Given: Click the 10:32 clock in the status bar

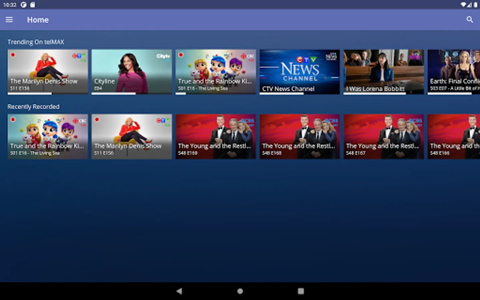Looking at the screenshot, I should tap(10, 5).
